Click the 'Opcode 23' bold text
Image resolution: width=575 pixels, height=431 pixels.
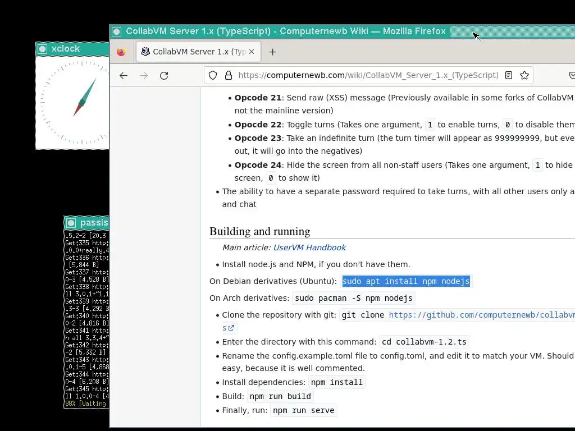coord(258,138)
